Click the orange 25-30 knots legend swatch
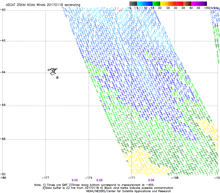This screenshot has height=193, width=220. click(x=172, y=4)
